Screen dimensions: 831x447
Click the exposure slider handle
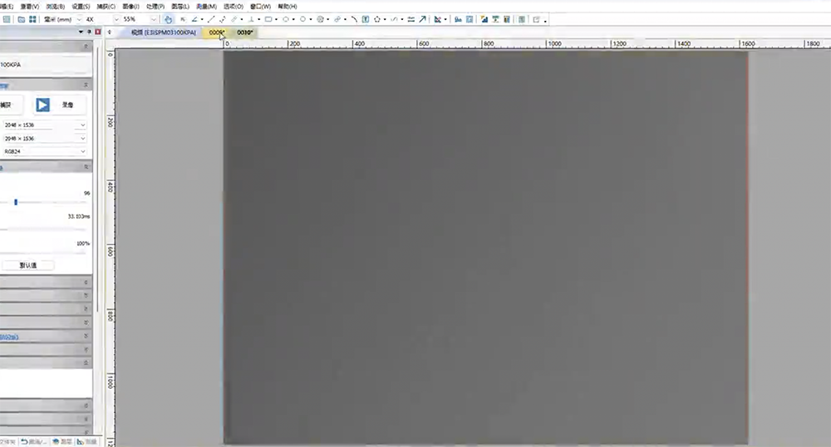coord(16,202)
